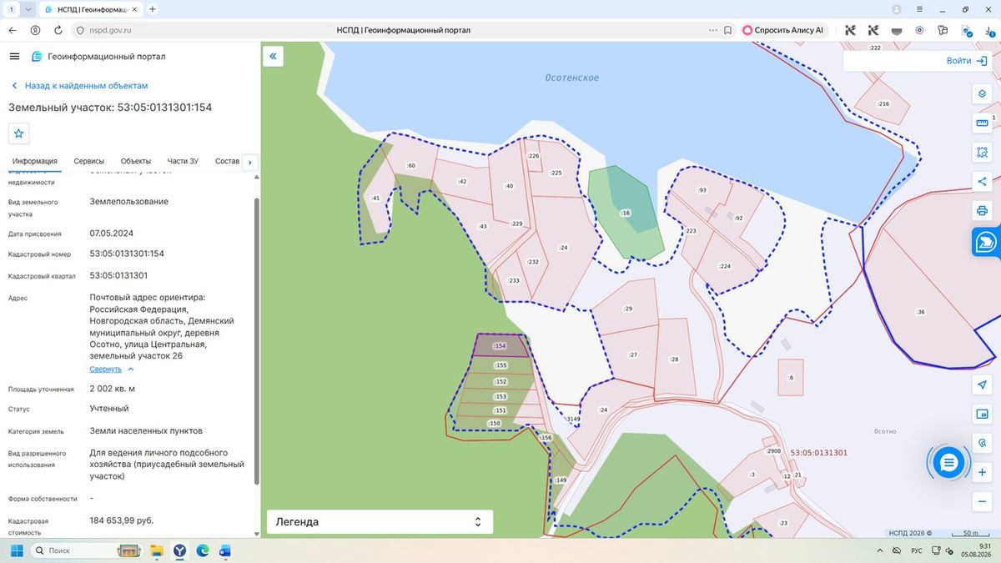Go back with the browser back arrow
The height and width of the screenshot is (563, 1001).
point(13,30)
